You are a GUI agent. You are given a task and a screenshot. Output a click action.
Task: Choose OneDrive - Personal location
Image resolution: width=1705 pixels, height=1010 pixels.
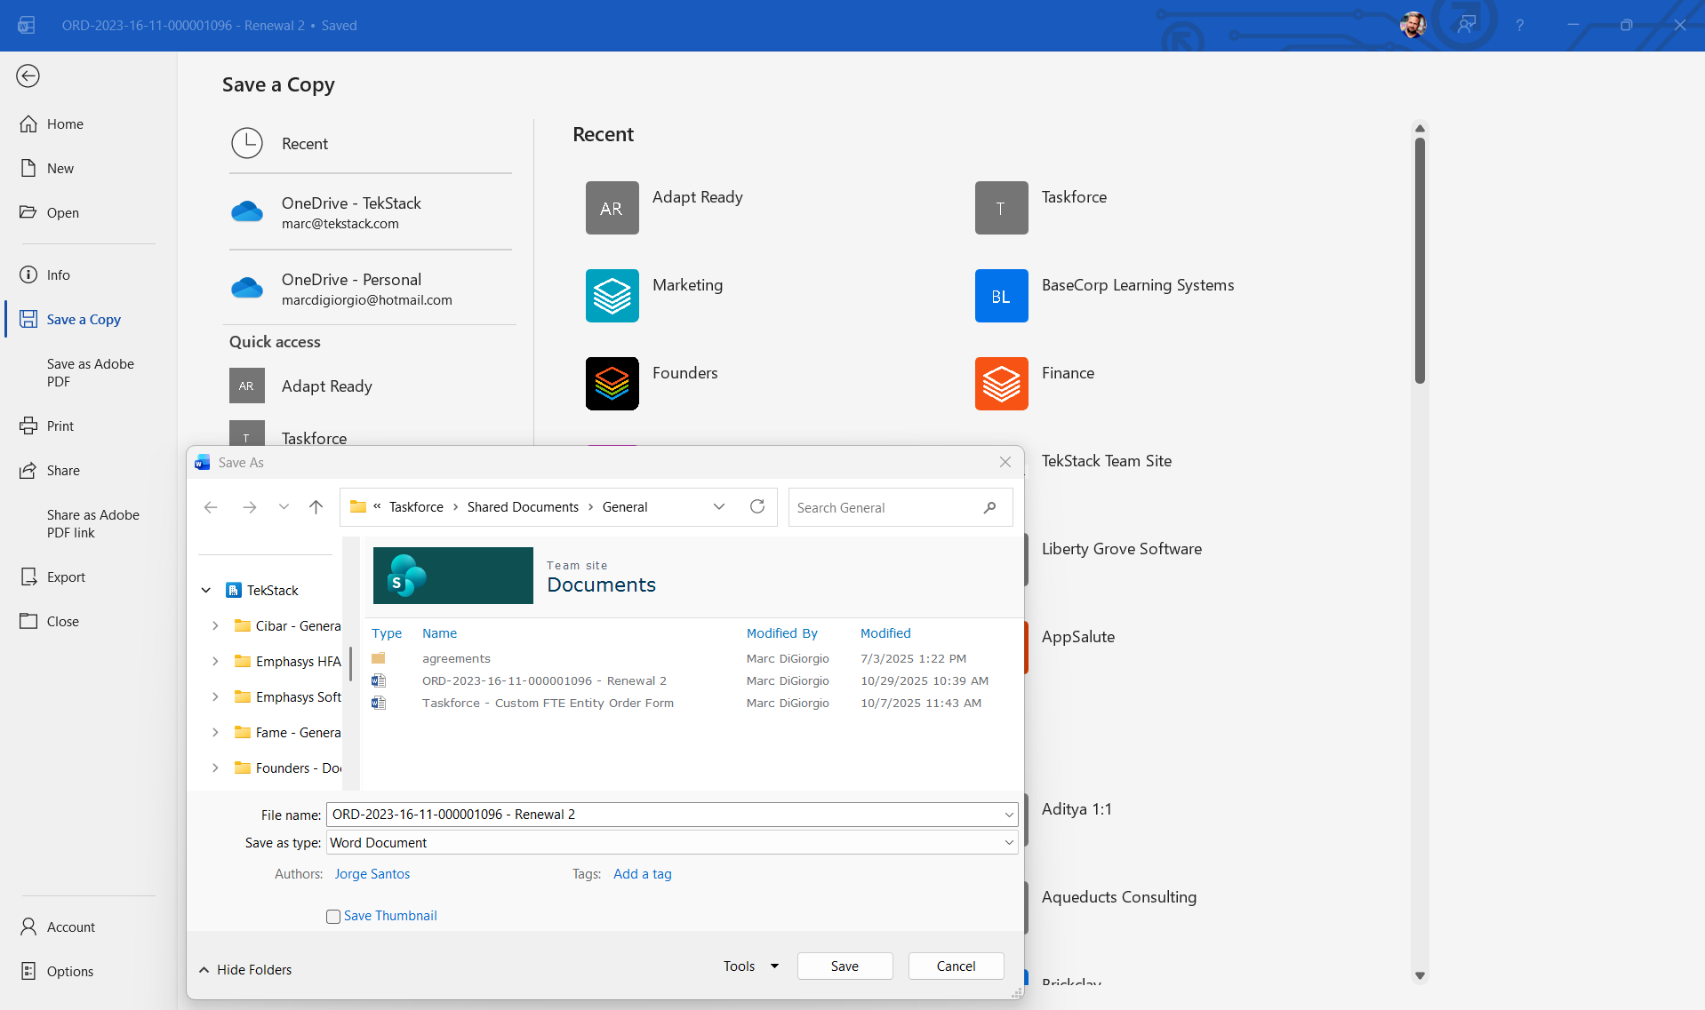[371, 289]
